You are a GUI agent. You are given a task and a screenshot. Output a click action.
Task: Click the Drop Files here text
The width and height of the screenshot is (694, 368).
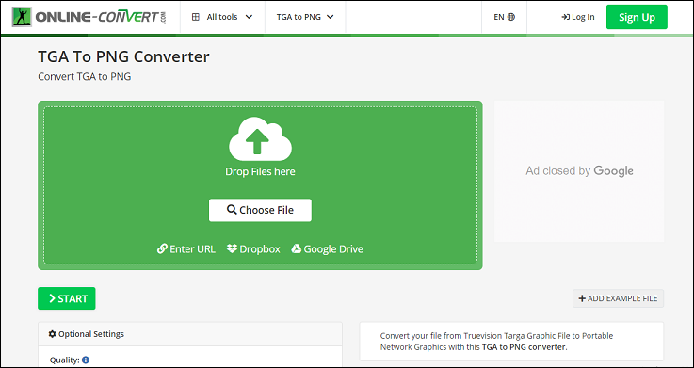(260, 171)
